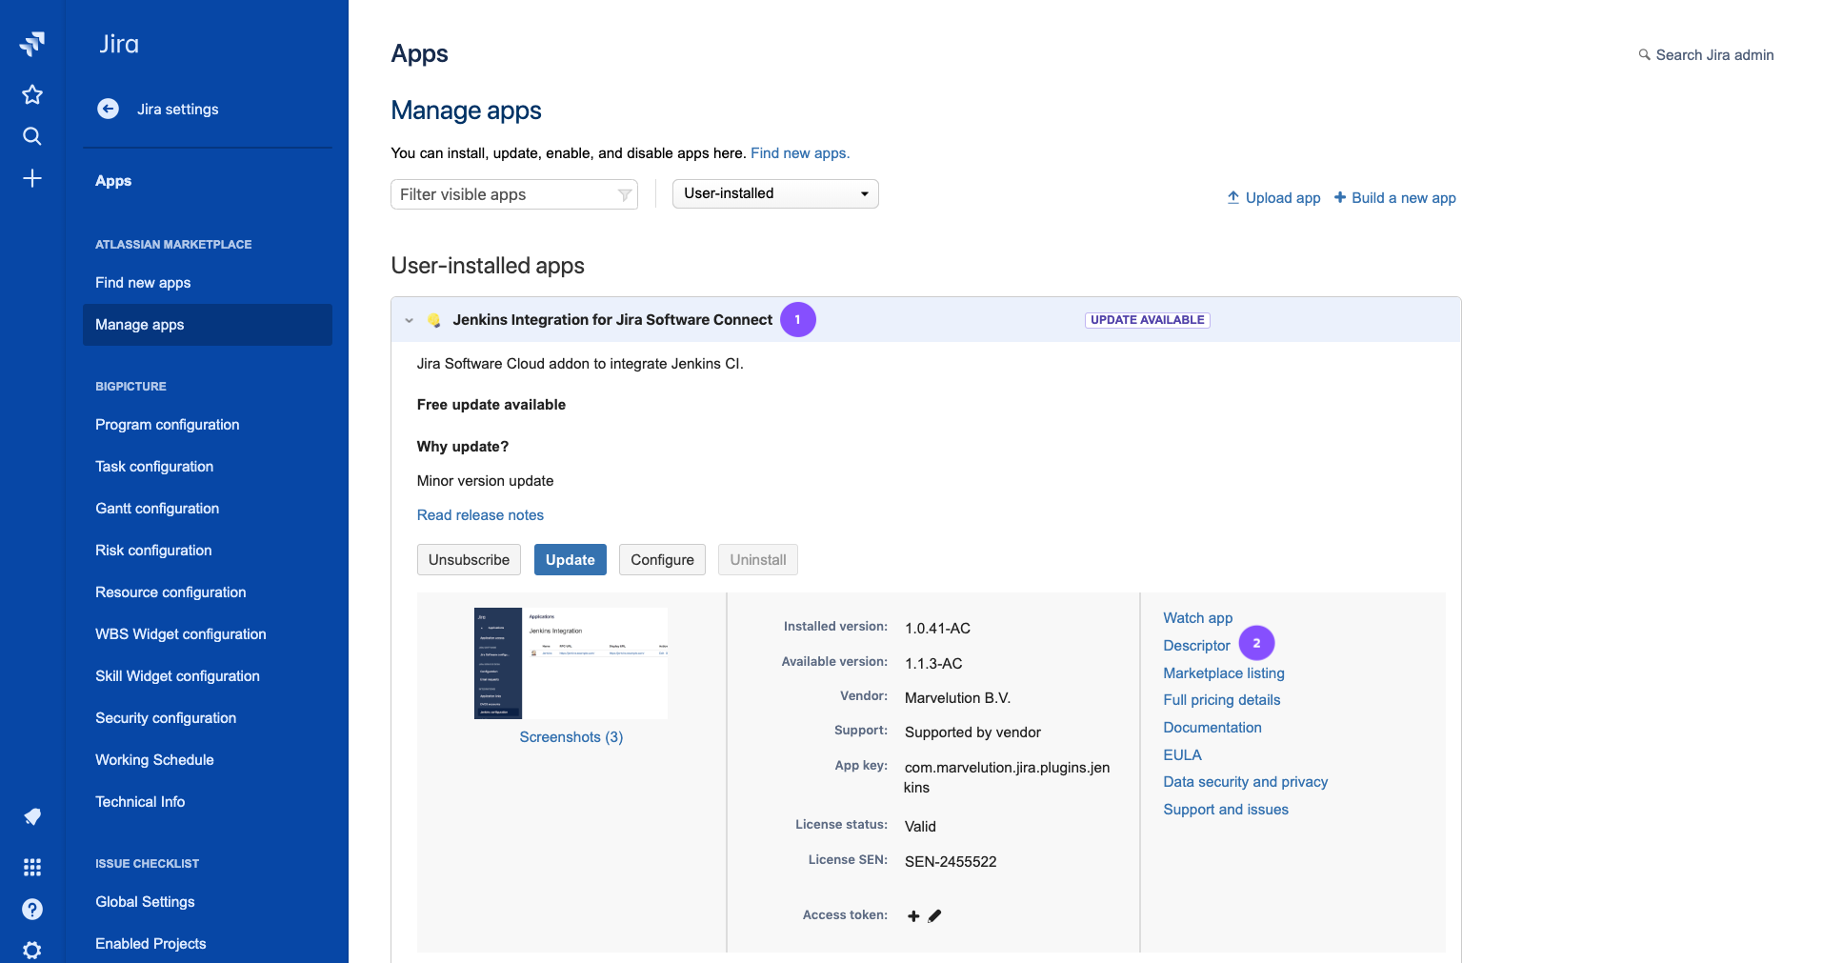This screenshot has width=1823, height=963.
Task: Click the blue Update button
Action: [570, 560]
